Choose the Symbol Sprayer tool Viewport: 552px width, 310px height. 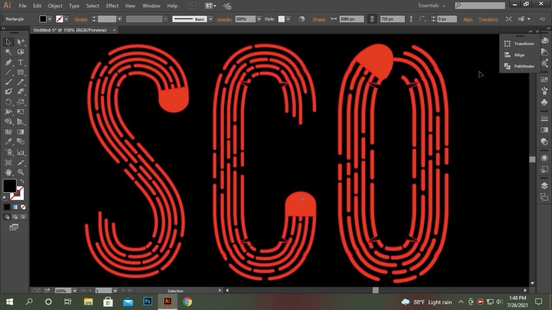[x=8, y=152]
